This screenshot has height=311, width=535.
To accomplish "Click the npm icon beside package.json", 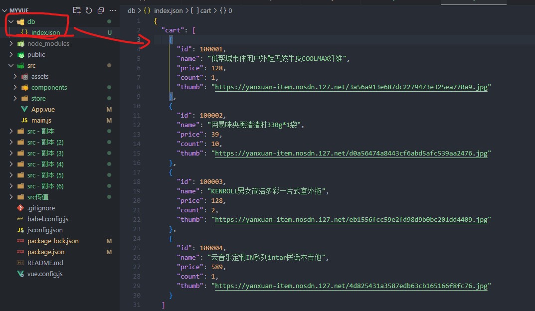I will point(20,252).
